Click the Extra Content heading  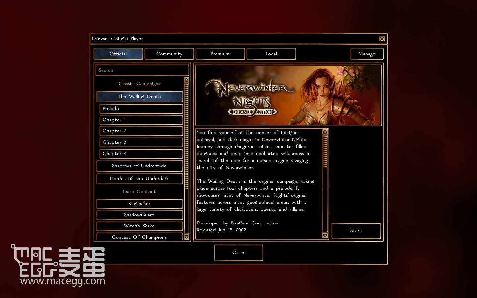click(139, 192)
